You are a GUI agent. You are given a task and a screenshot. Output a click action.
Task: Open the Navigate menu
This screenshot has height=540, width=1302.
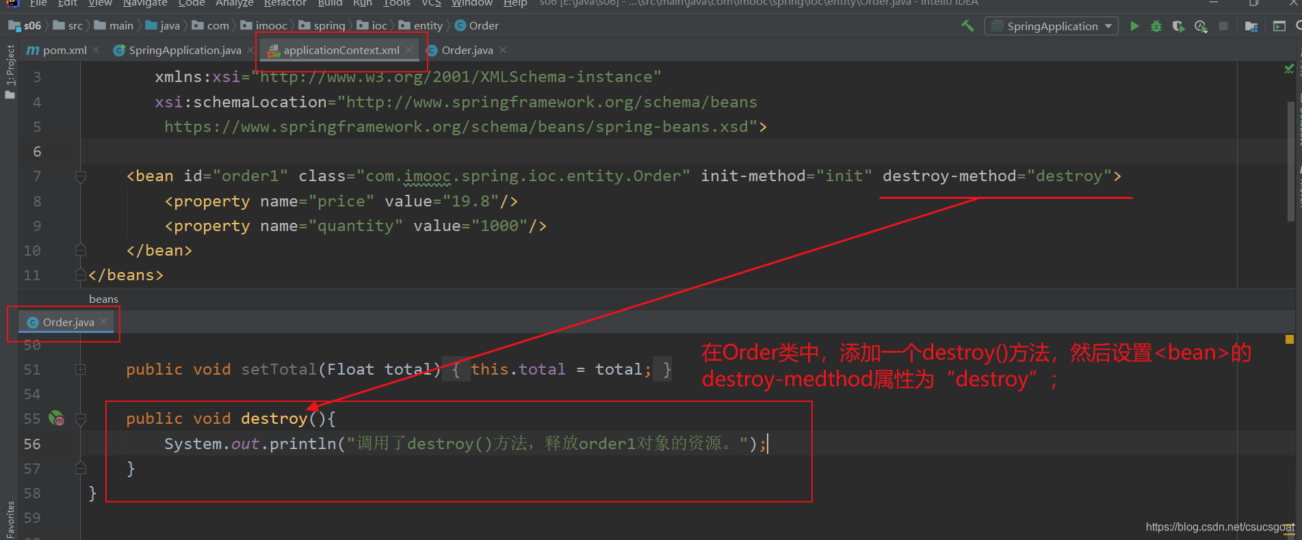click(145, 3)
